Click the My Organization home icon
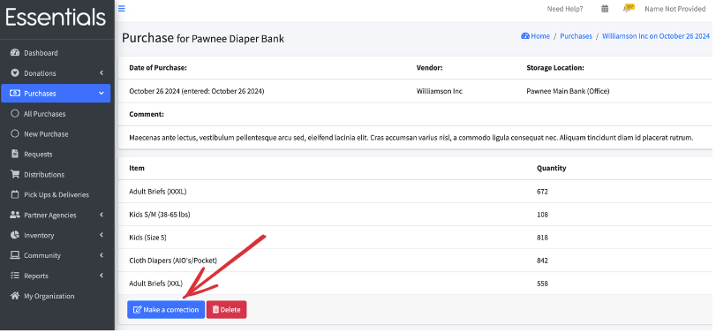 15,296
